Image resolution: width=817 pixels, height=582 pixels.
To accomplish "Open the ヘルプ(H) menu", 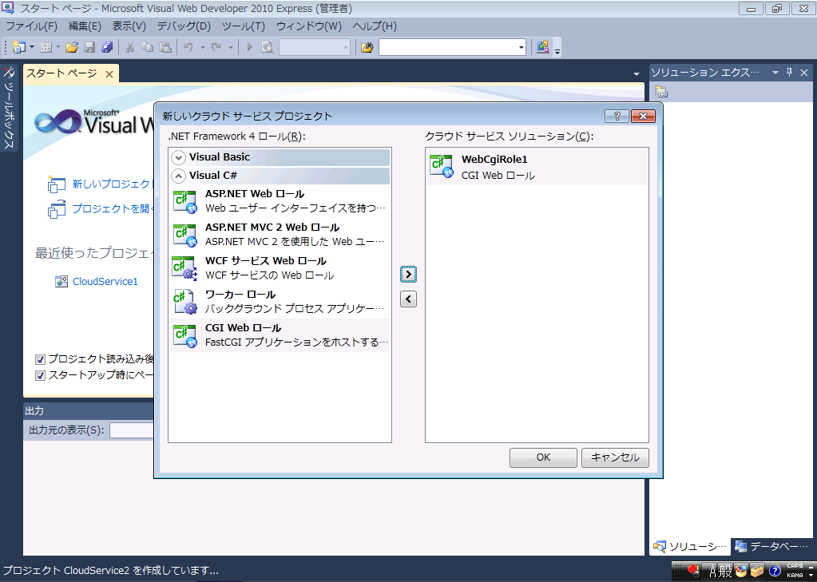I will point(375,26).
